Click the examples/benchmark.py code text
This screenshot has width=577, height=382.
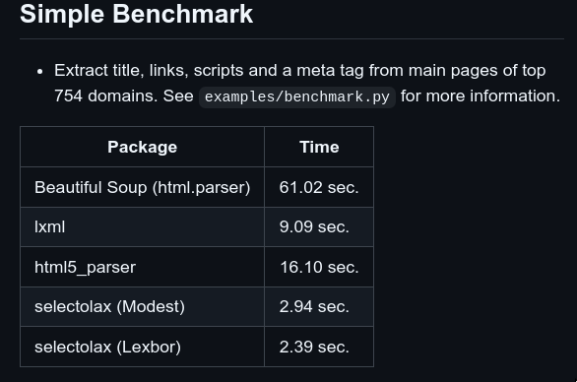[x=297, y=97]
